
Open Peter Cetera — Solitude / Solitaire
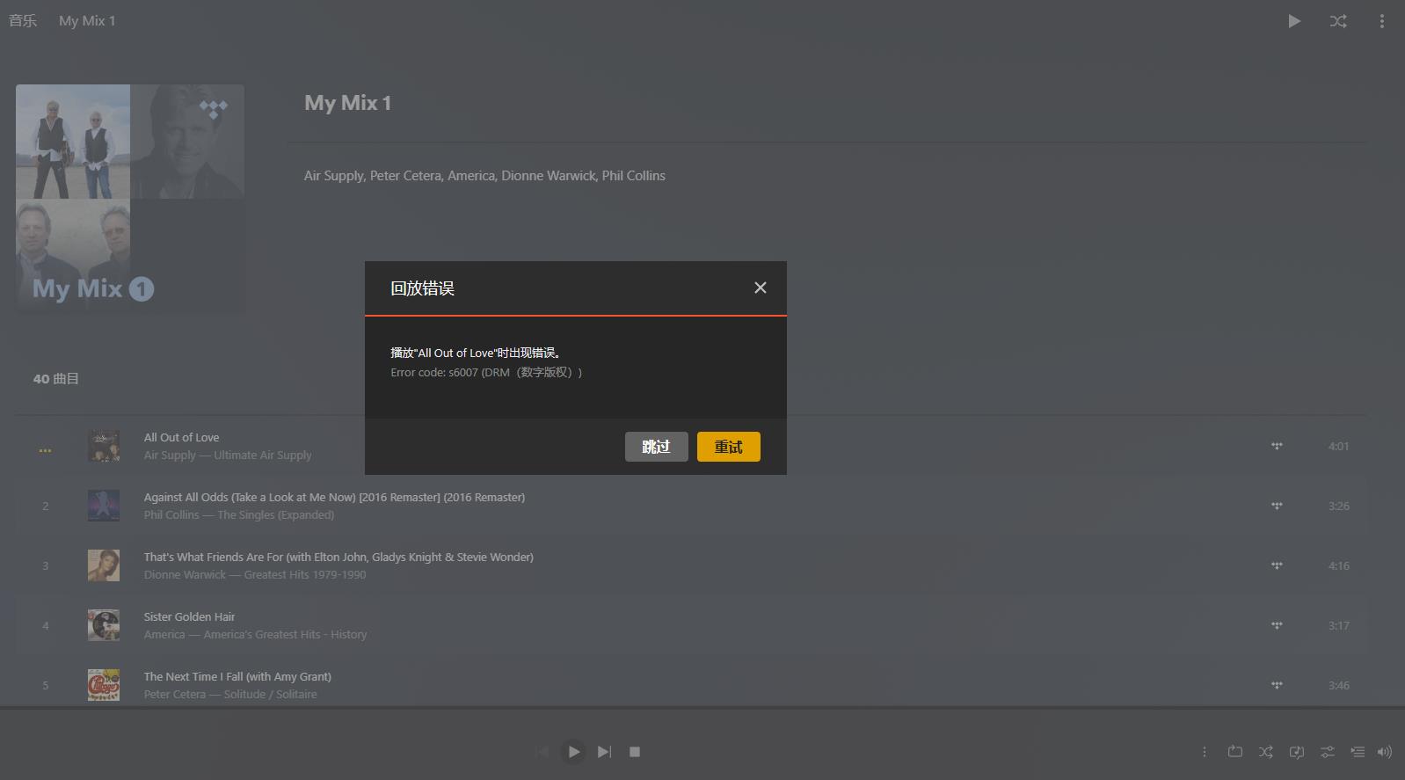(230, 694)
